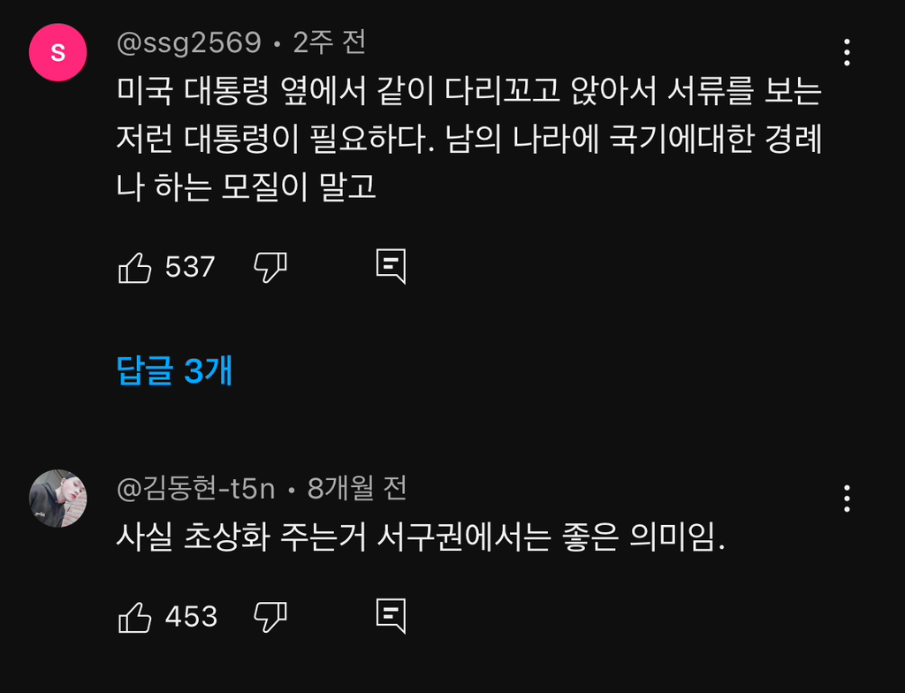The width and height of the screenshot is (905, 693).
Task: Expand the 답글 3개 replies thread
Action: coord(173,372)
